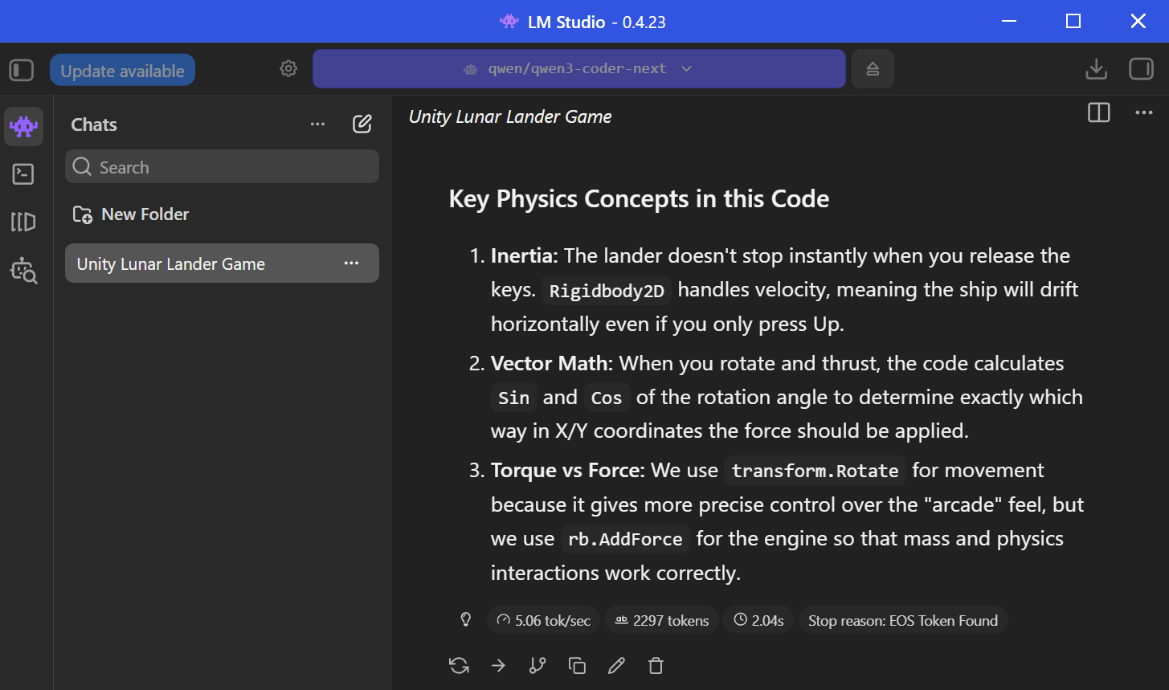1169x690 pixels.
Task: Open the My Models library icon
Action: pyautogui.click(x=23, y=222)
